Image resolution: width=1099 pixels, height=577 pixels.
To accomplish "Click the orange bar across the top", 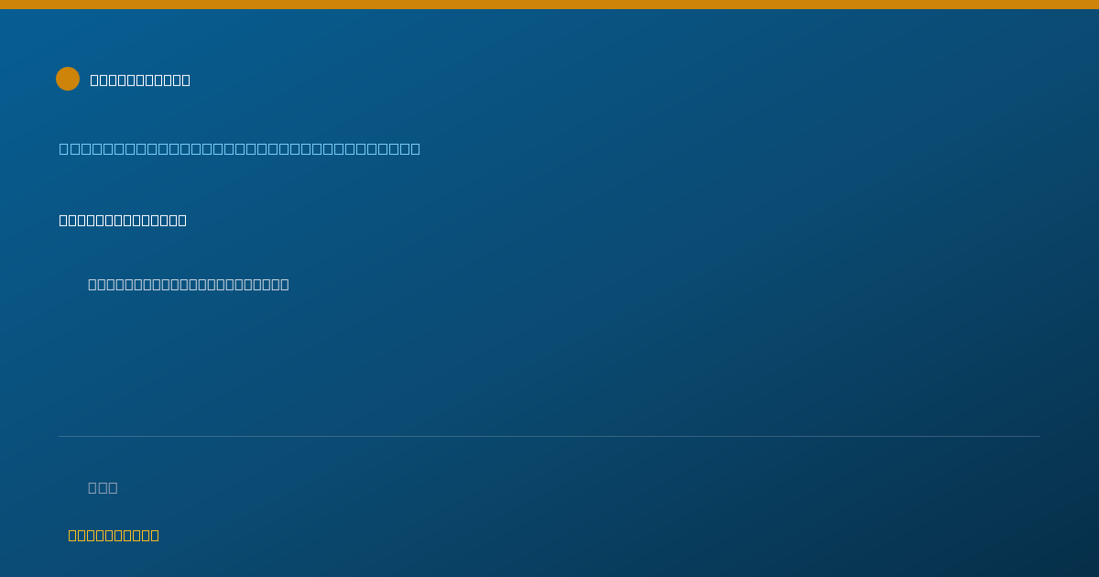I will point(549,5).
